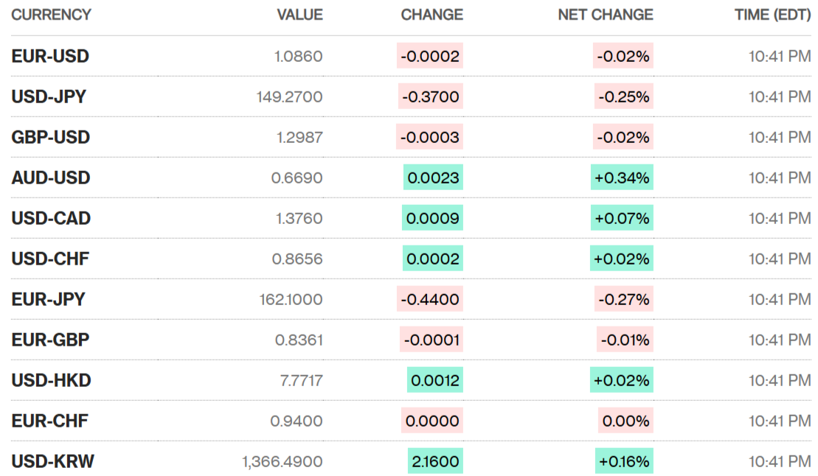818x476 pixels.
Task: Select the GBP-USD pair name
Action: 50,137
